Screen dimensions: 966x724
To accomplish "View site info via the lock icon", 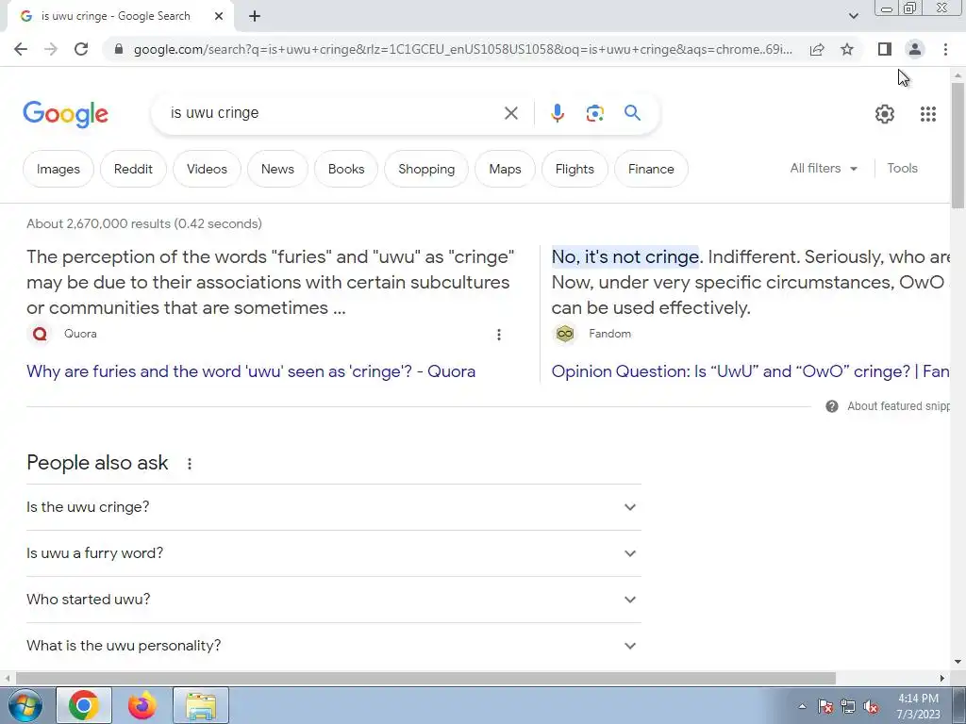I will tap(120, 49).
